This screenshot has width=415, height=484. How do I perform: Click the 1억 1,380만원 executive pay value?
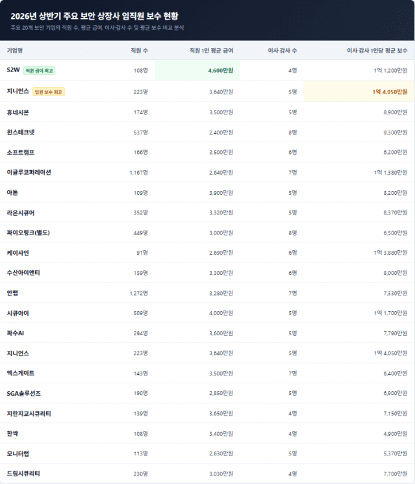[390, 173]
